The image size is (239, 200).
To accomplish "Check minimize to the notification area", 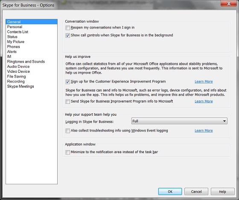I will click(x=67, y=152).
